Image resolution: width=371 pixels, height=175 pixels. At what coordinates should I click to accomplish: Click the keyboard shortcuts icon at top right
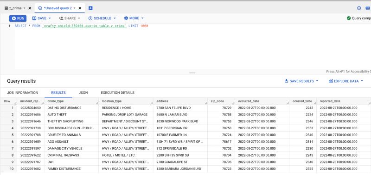[x=368, y=8]
